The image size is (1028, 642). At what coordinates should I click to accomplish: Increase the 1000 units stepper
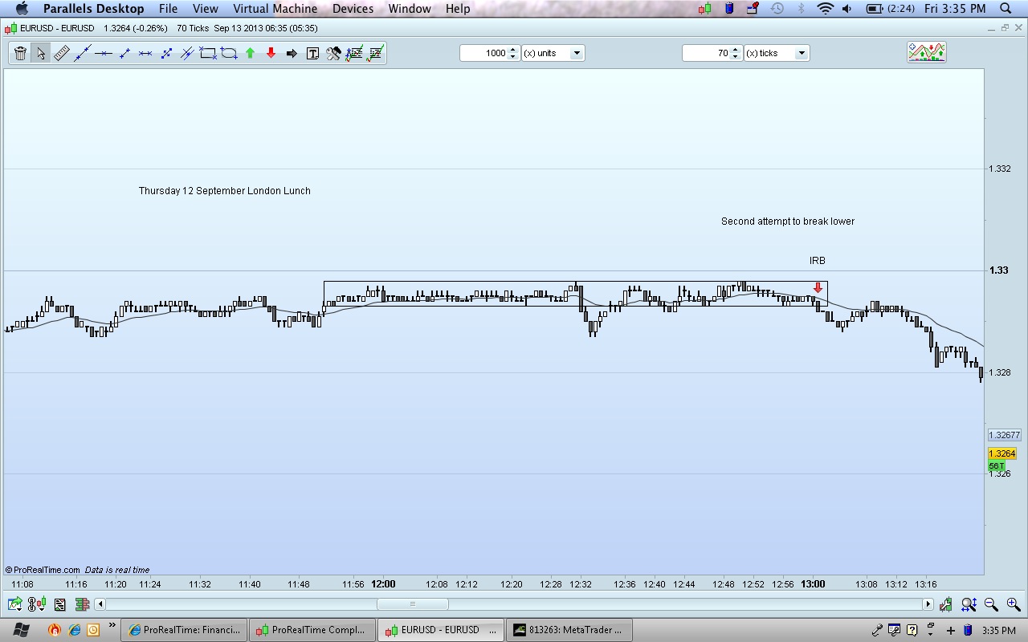click(x=513, y=49)
